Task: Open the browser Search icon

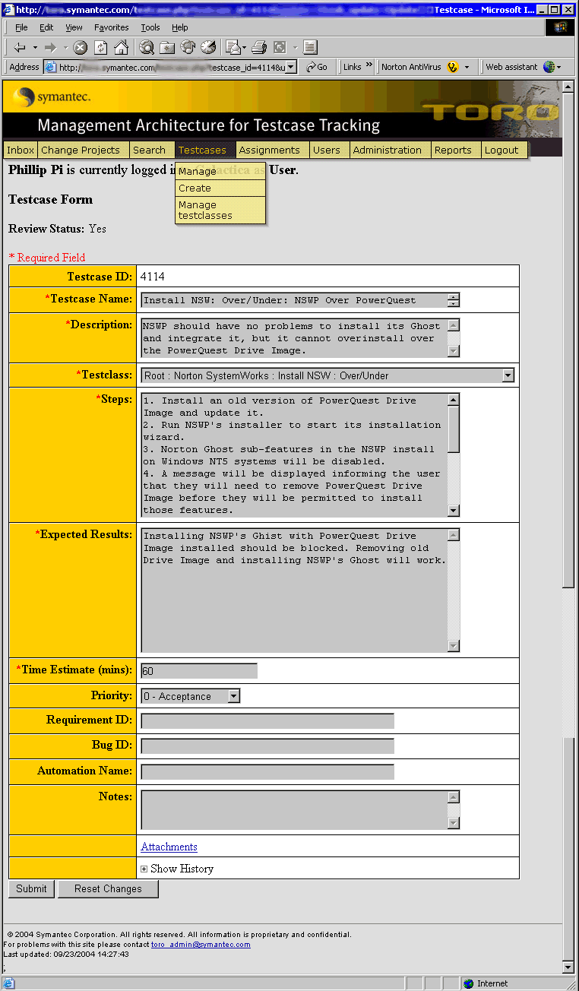Action: 147,47
